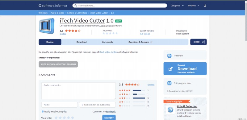Click 6 votes link under title rating
The image size is (247, 120).
click(x=63, y=34)
